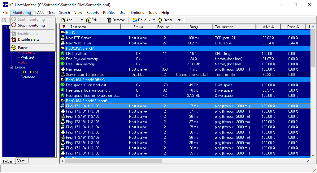Click the Edit test icon
Screen dimensions: 317x173
click(89, 20)
